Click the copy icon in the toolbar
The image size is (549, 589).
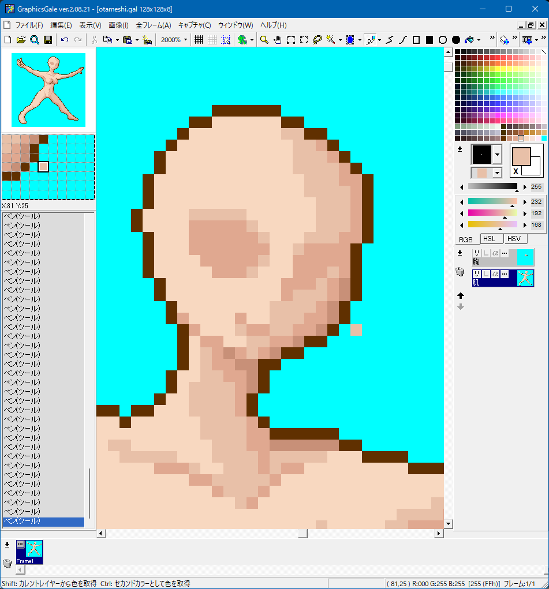[107, 40]
